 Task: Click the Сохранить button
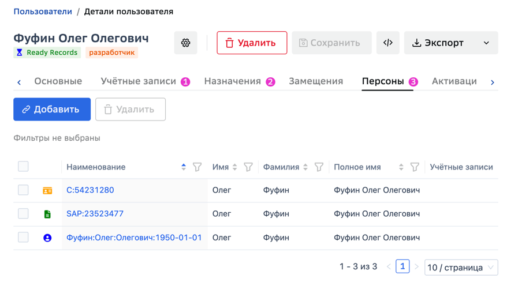tap(331, 43)
